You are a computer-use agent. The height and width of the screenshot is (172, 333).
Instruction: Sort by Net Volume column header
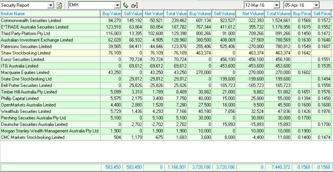point(250,14)
